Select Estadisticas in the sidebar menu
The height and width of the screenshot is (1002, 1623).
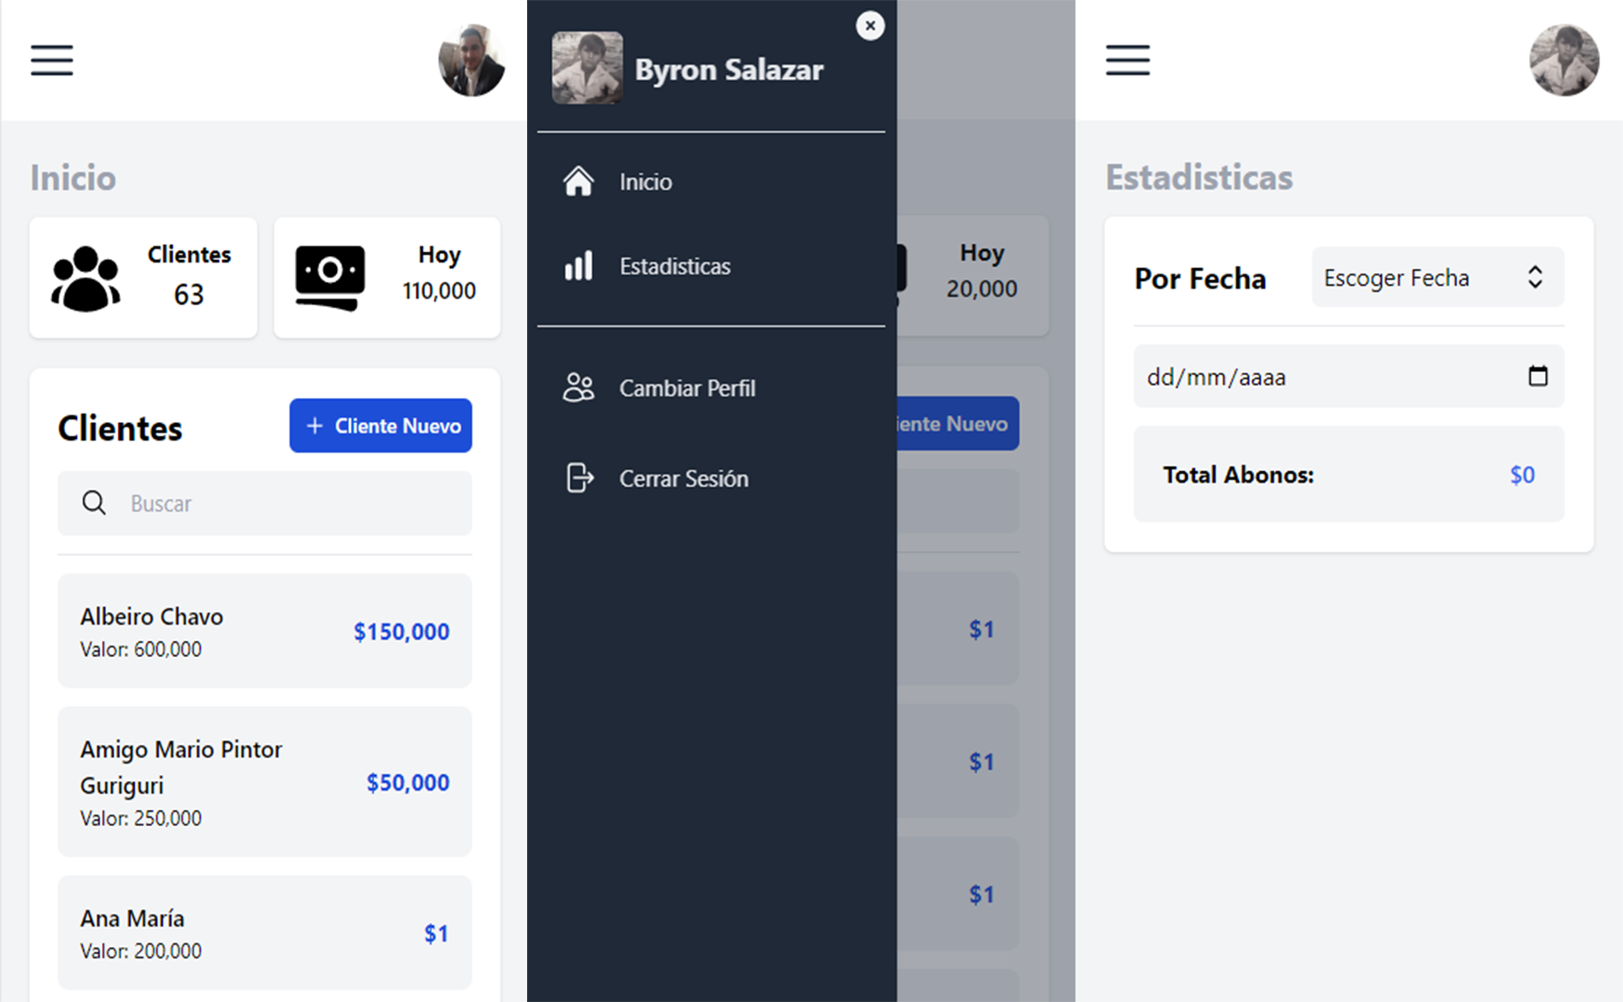[x=675, y=266]
